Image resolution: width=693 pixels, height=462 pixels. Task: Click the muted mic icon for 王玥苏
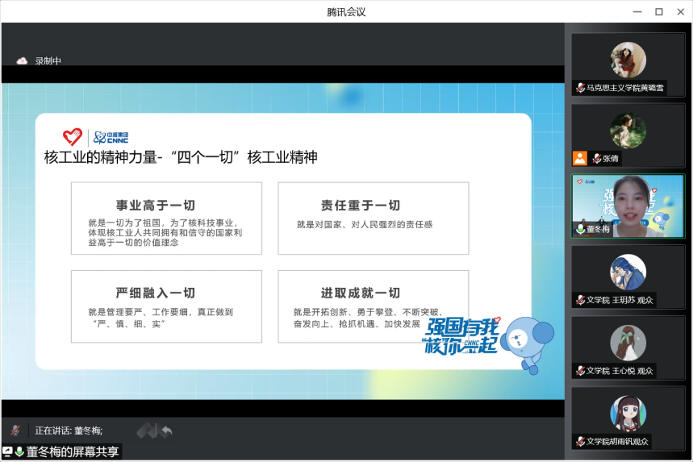pos(580,300)
